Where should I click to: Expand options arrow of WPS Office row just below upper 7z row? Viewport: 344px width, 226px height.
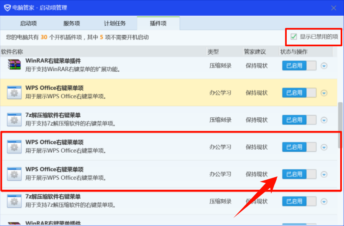324,147
